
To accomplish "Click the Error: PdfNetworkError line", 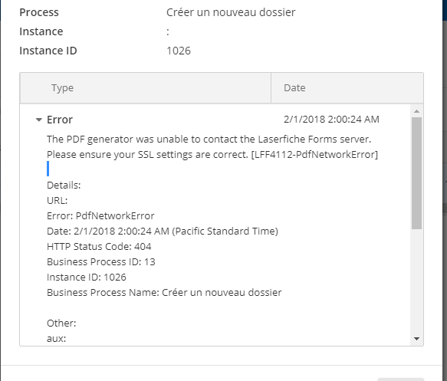I will pos(100,216).
